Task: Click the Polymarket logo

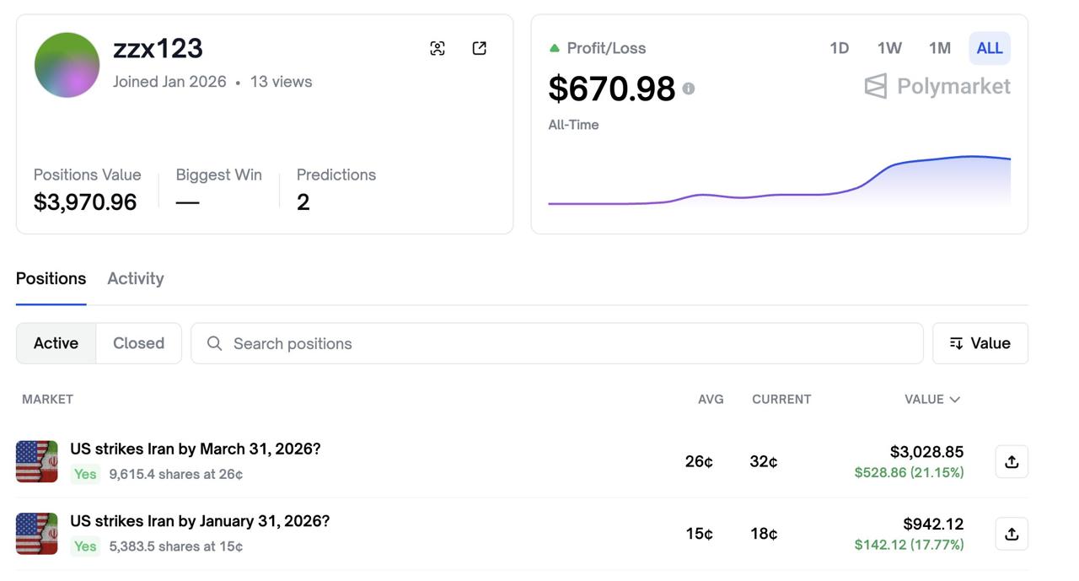Action: pyautogui.click(x=937, y=86)
